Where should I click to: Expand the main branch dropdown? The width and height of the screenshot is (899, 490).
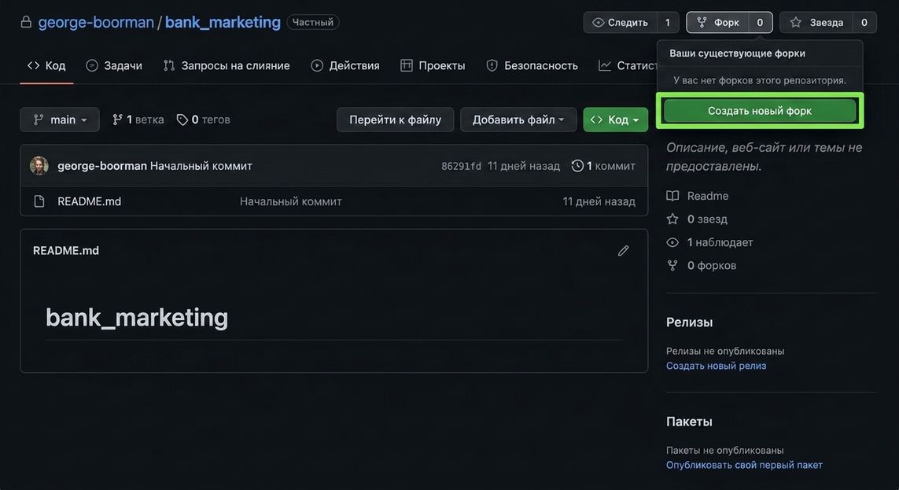click(60, 120)
